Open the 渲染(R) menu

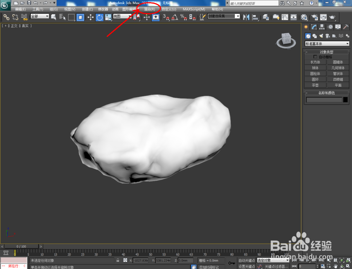(149, 9)
